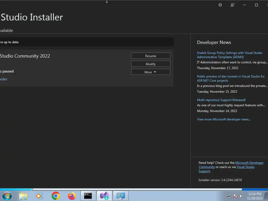The image size is (268, 201).
Task: Click the up to date message banner
Action: 87,42
